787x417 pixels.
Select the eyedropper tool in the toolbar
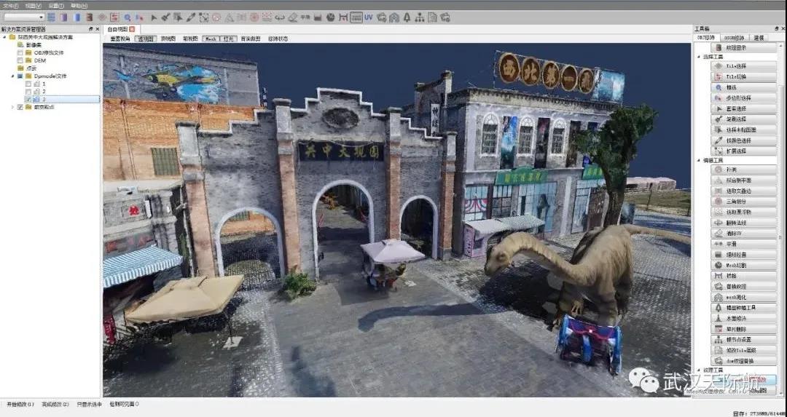(191, 17)
